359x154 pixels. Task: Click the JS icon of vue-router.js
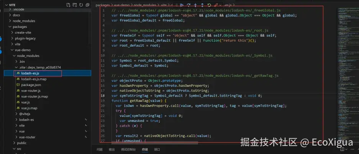point(18,91)
